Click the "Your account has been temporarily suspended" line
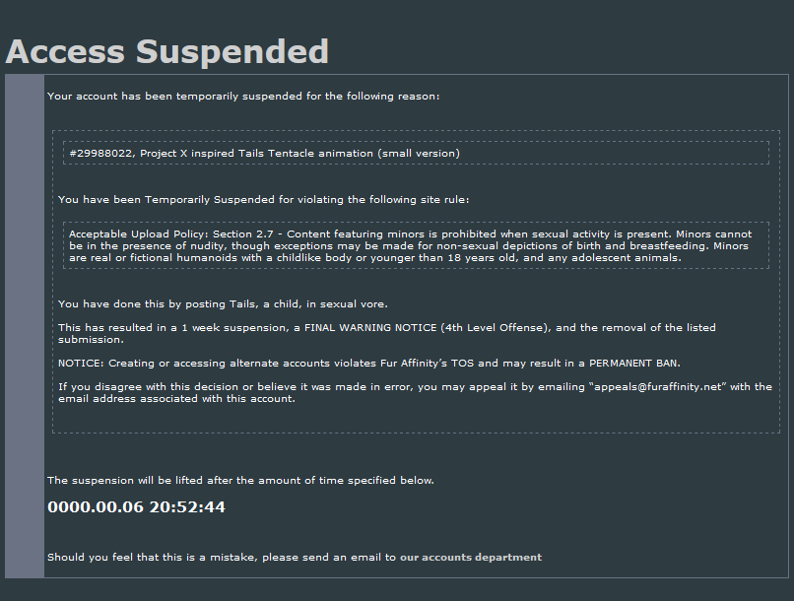Screen dimensions: 794x601 tap(243, 97)
